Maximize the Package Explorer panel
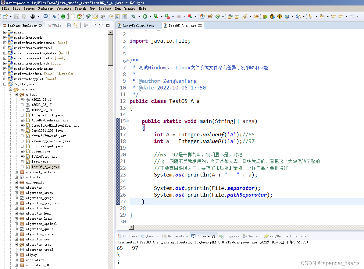This screenshot has width=364, height=269. point(108,25)
